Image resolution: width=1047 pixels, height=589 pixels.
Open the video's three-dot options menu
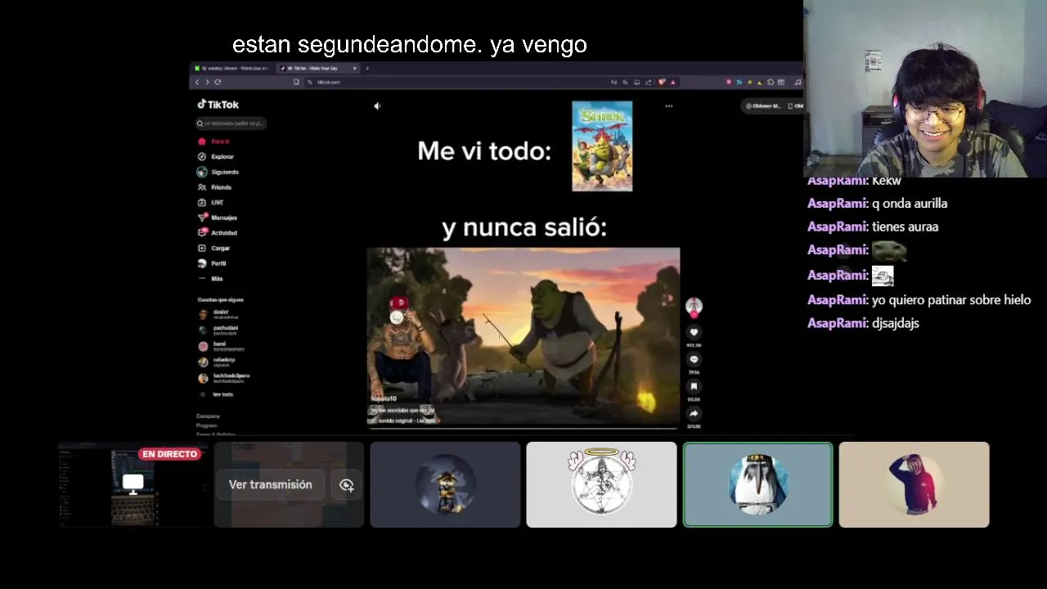click(x=669, y=106)
